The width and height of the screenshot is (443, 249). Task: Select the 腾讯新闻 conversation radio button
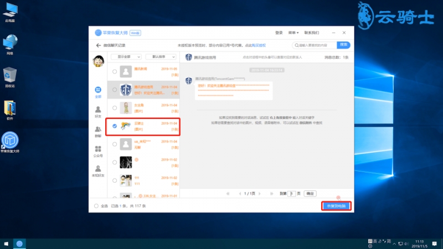(115, 72)
